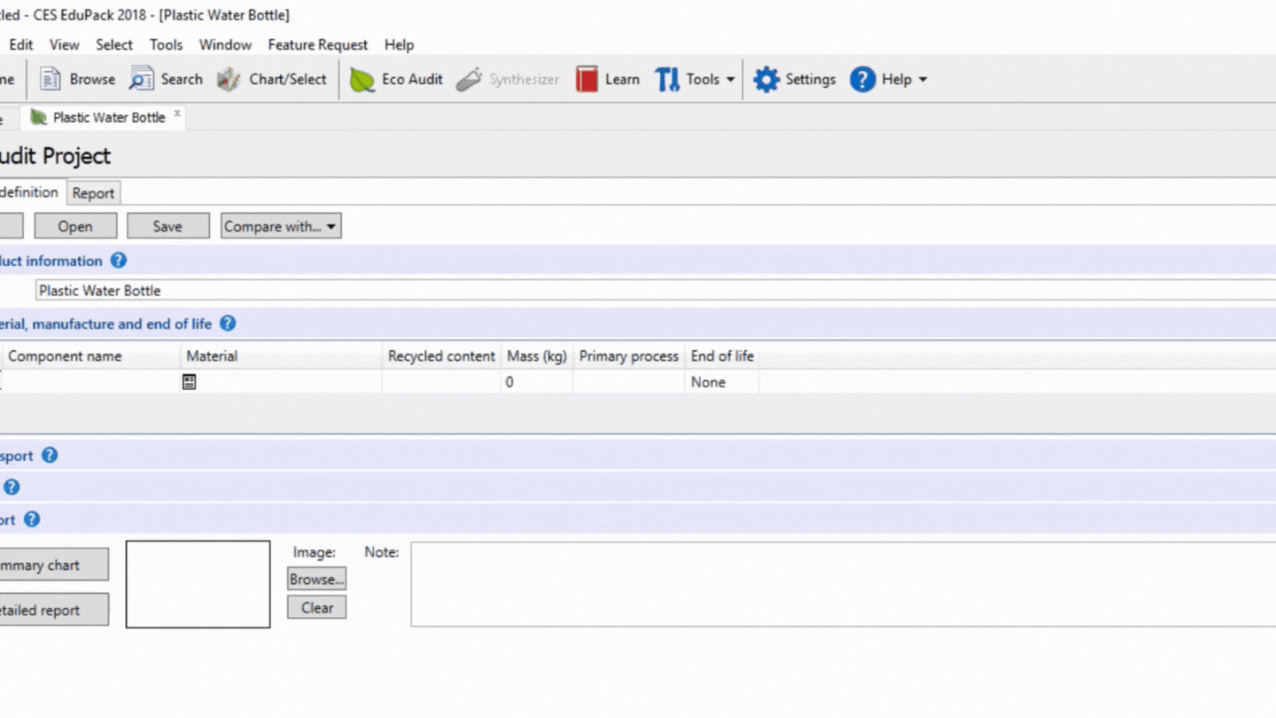Click the greyed Synthesizer toolbar item
Screen dimensions: 1276x718
coord(508,79)
